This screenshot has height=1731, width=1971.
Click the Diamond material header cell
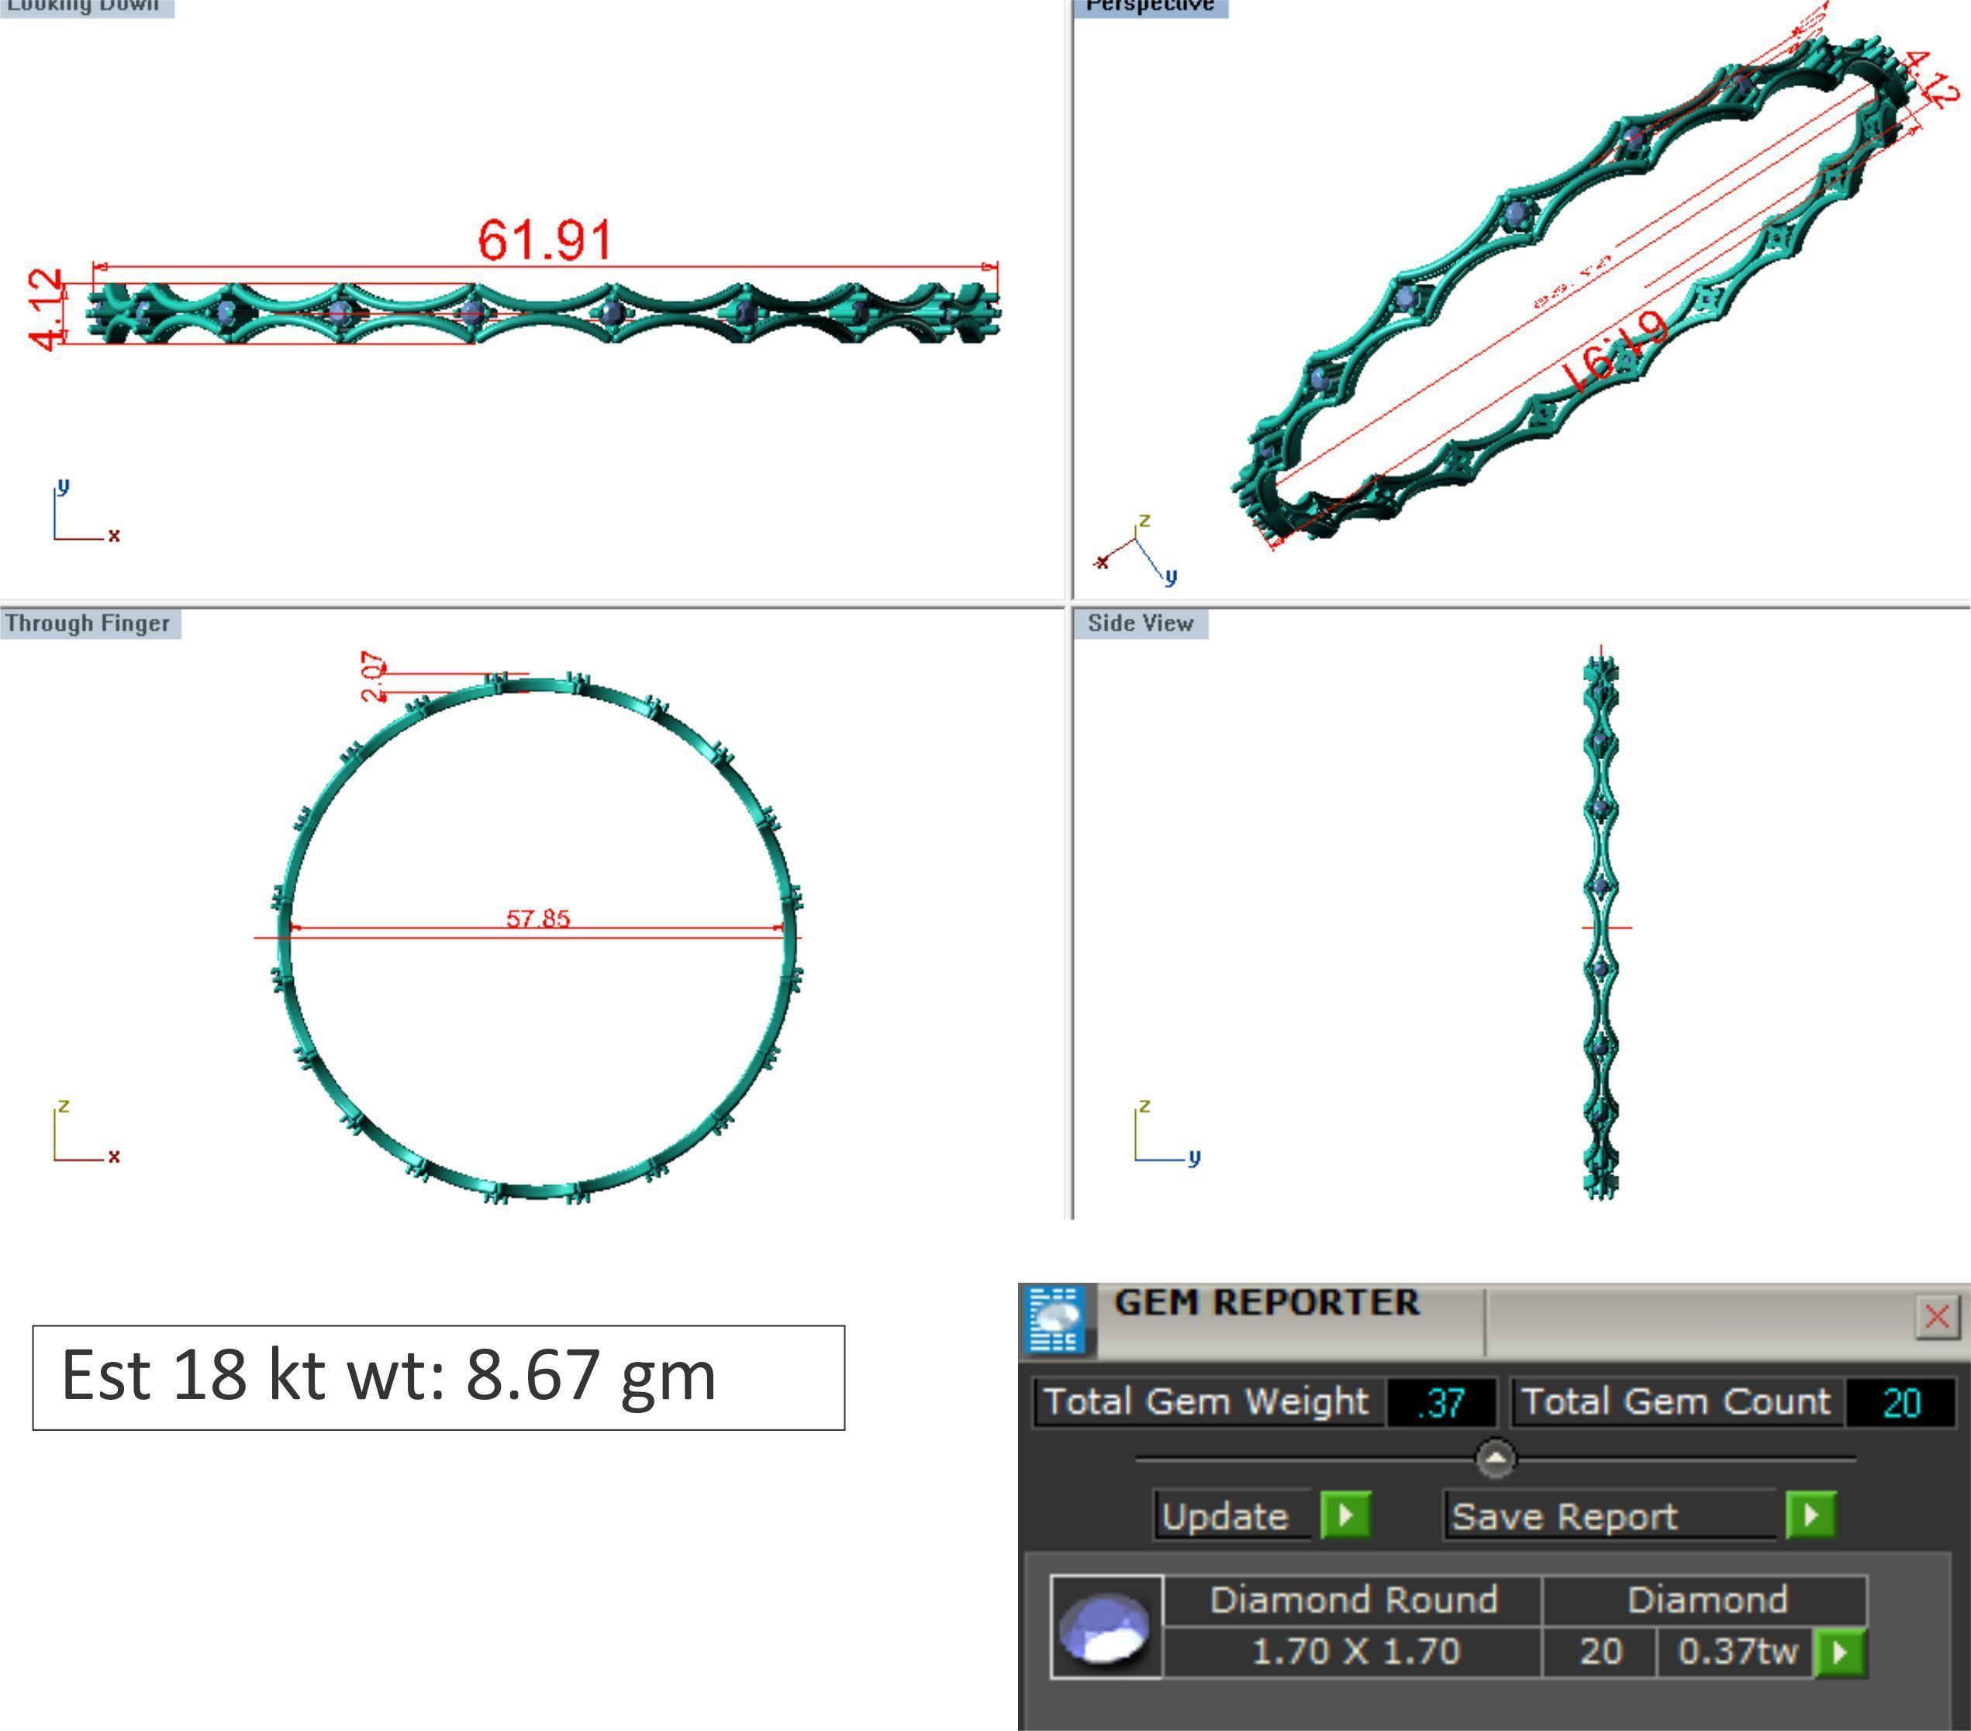[x=1706, y=1600]
